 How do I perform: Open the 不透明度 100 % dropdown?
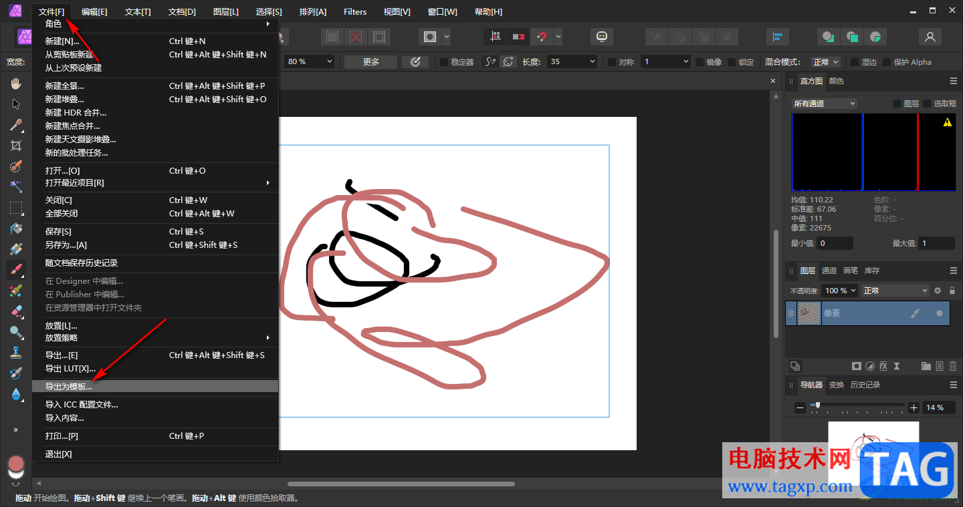coord(839,291)
